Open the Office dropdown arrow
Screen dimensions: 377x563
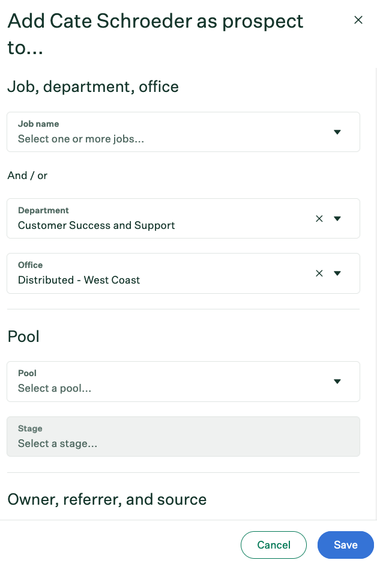tap(337, 273)
